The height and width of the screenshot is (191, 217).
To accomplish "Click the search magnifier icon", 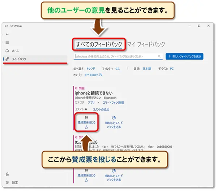I will (159, 56).
